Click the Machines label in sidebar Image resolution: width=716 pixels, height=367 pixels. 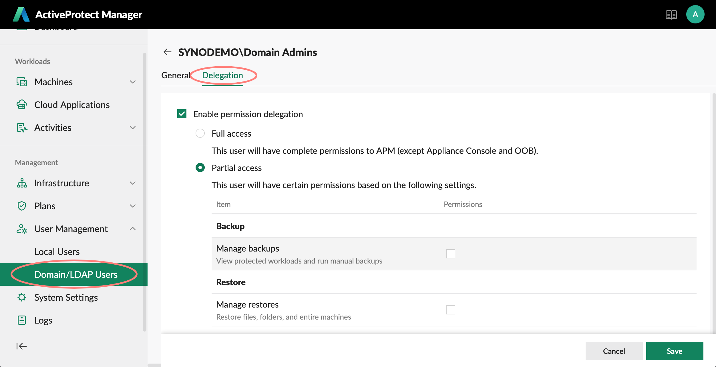53,82
